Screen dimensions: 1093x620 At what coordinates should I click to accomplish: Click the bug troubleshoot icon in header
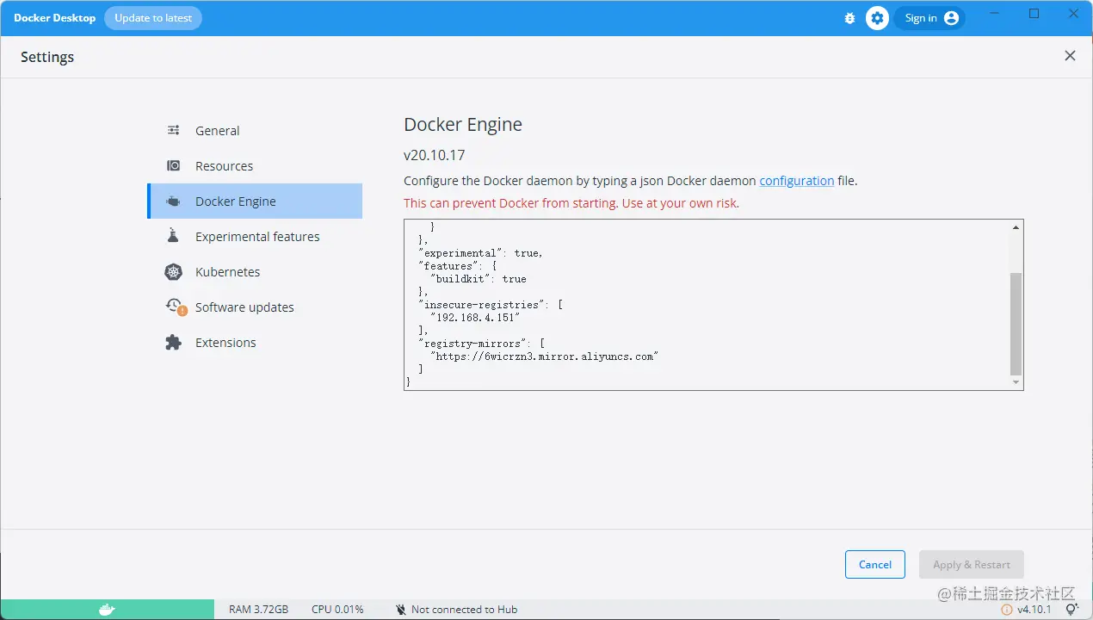click(x=850, y=18)
